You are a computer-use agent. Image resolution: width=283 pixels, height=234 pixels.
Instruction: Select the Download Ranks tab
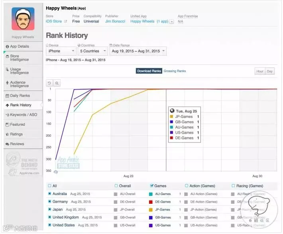coord(149,71)
